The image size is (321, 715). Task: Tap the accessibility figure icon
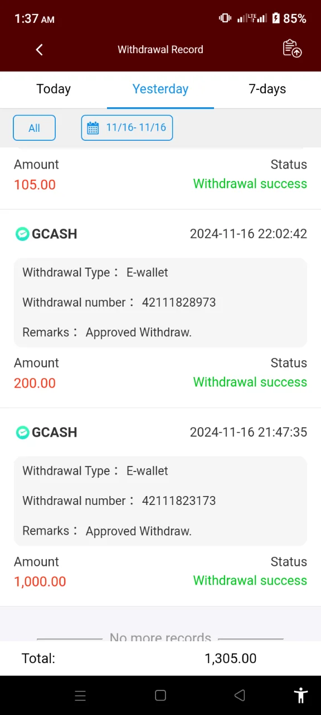(x=301, y=695)
